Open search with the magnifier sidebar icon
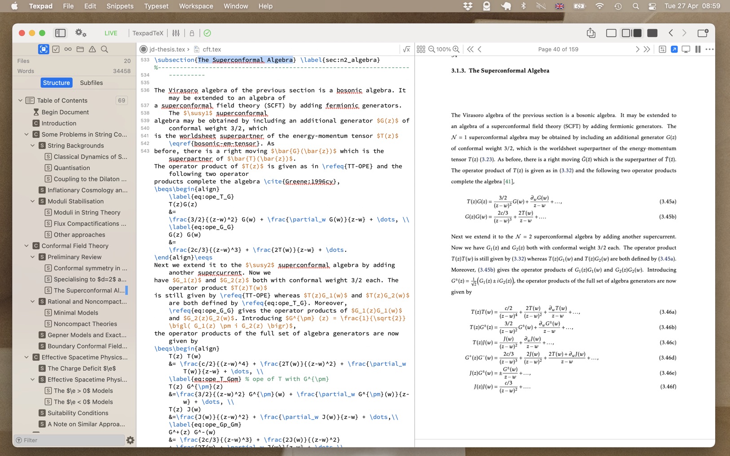This screenshot has width=730, height=456. [x=105, y=49]
